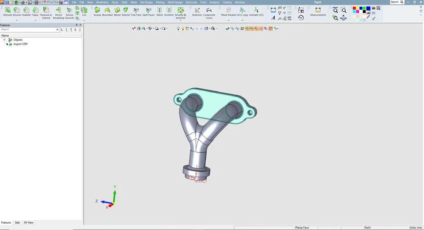The image size is (424, 230).
Task: Open dropdown arrow under UCS Copy
Action: coord(242,20)
